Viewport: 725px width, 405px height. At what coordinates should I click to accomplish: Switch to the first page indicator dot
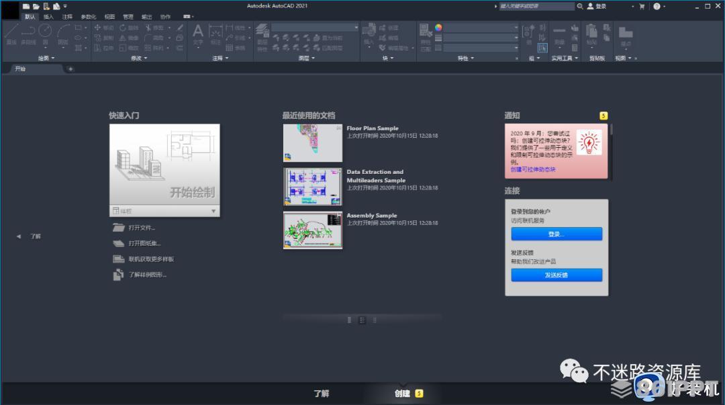(x=349, y=320)
